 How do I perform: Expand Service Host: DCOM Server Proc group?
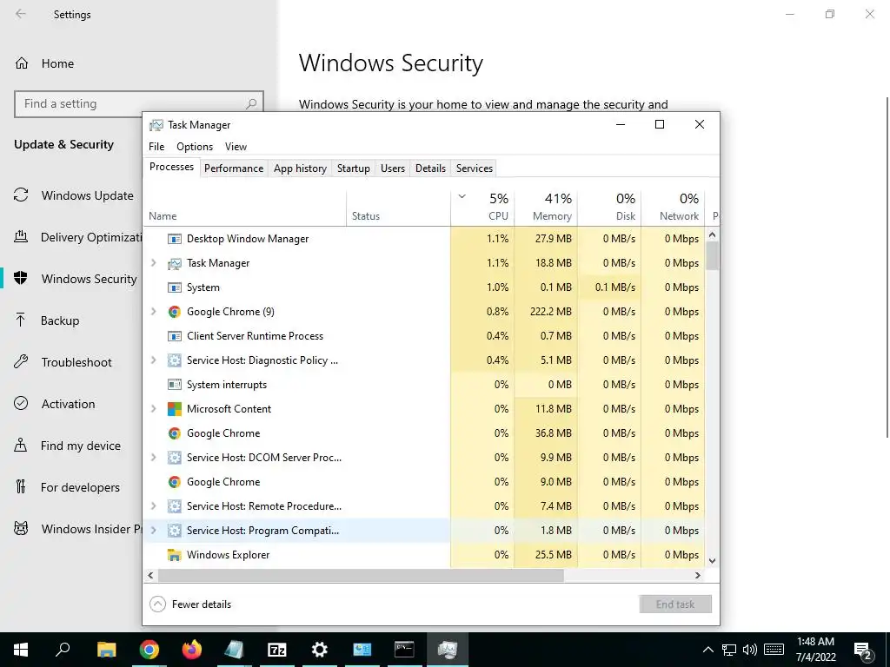153,457
